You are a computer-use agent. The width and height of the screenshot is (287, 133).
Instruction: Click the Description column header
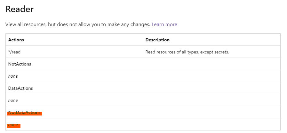tap(157, 40)
